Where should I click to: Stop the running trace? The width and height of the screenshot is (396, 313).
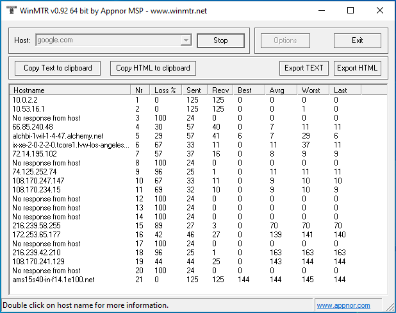[220, 40]
